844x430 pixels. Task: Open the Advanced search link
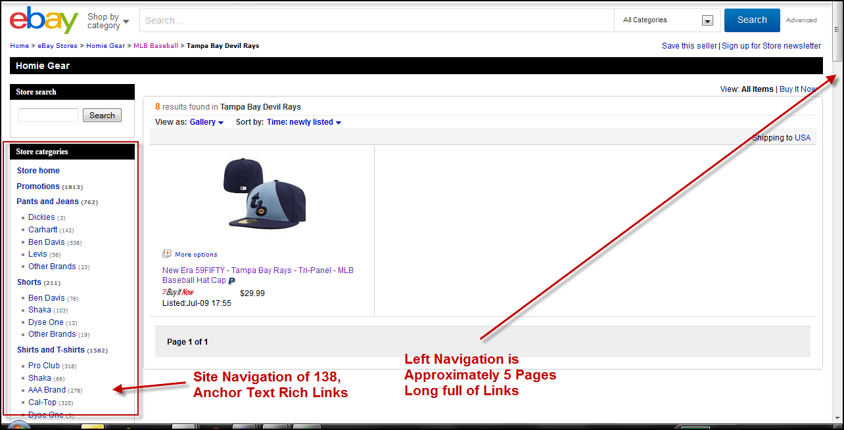click(x=801, y=20)
